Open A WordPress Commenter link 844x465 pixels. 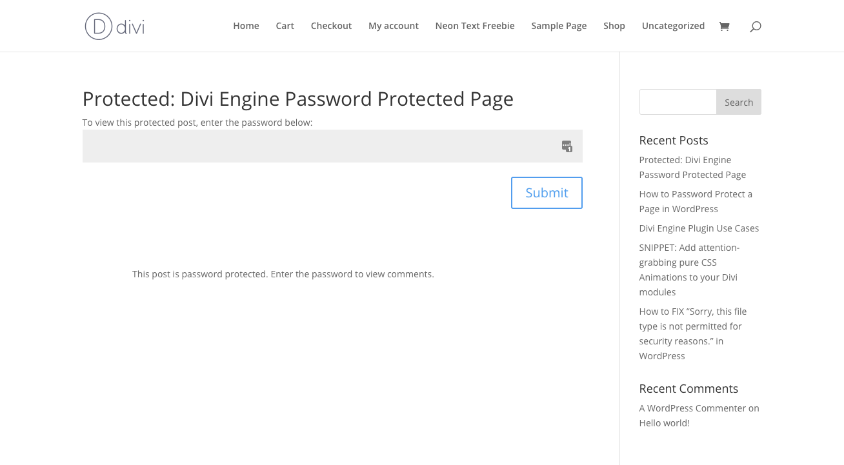692,408
